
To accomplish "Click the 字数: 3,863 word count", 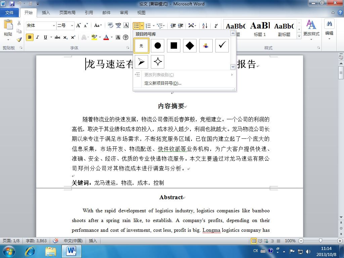I will pos(36,241).
